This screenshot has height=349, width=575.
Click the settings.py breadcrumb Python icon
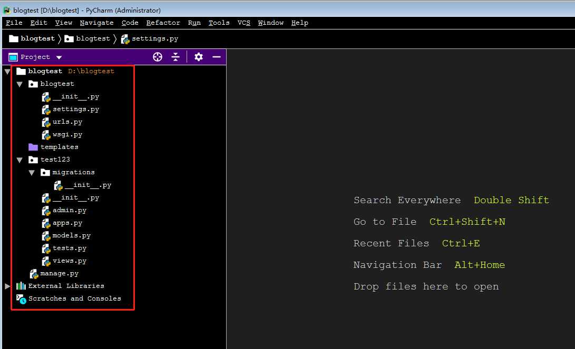coord(125,39)
